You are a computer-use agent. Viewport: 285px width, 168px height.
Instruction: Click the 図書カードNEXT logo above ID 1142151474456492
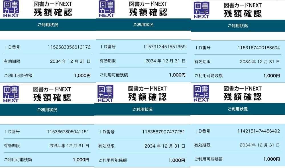pyautogui.click(x=201, y=93)
